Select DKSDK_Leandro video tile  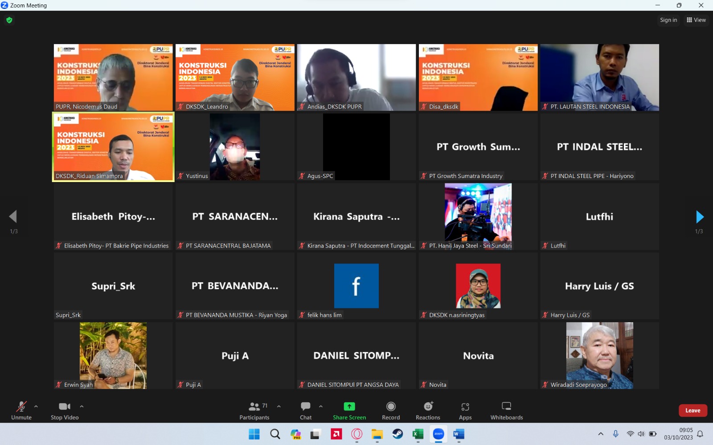235,77
